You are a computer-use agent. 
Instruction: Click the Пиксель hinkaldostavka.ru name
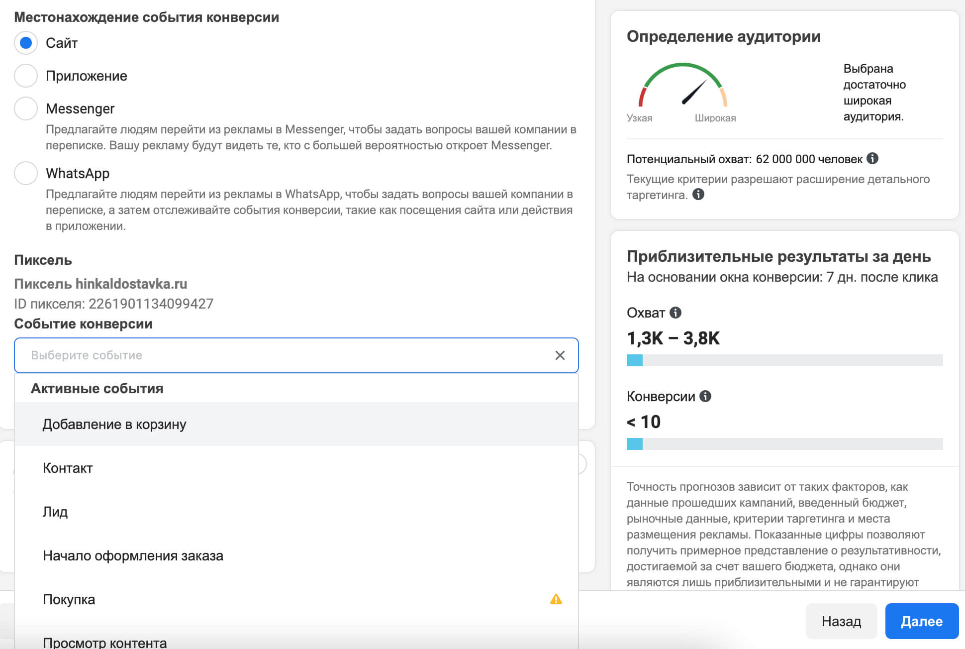pyautogui.click(x=100, y=284)
